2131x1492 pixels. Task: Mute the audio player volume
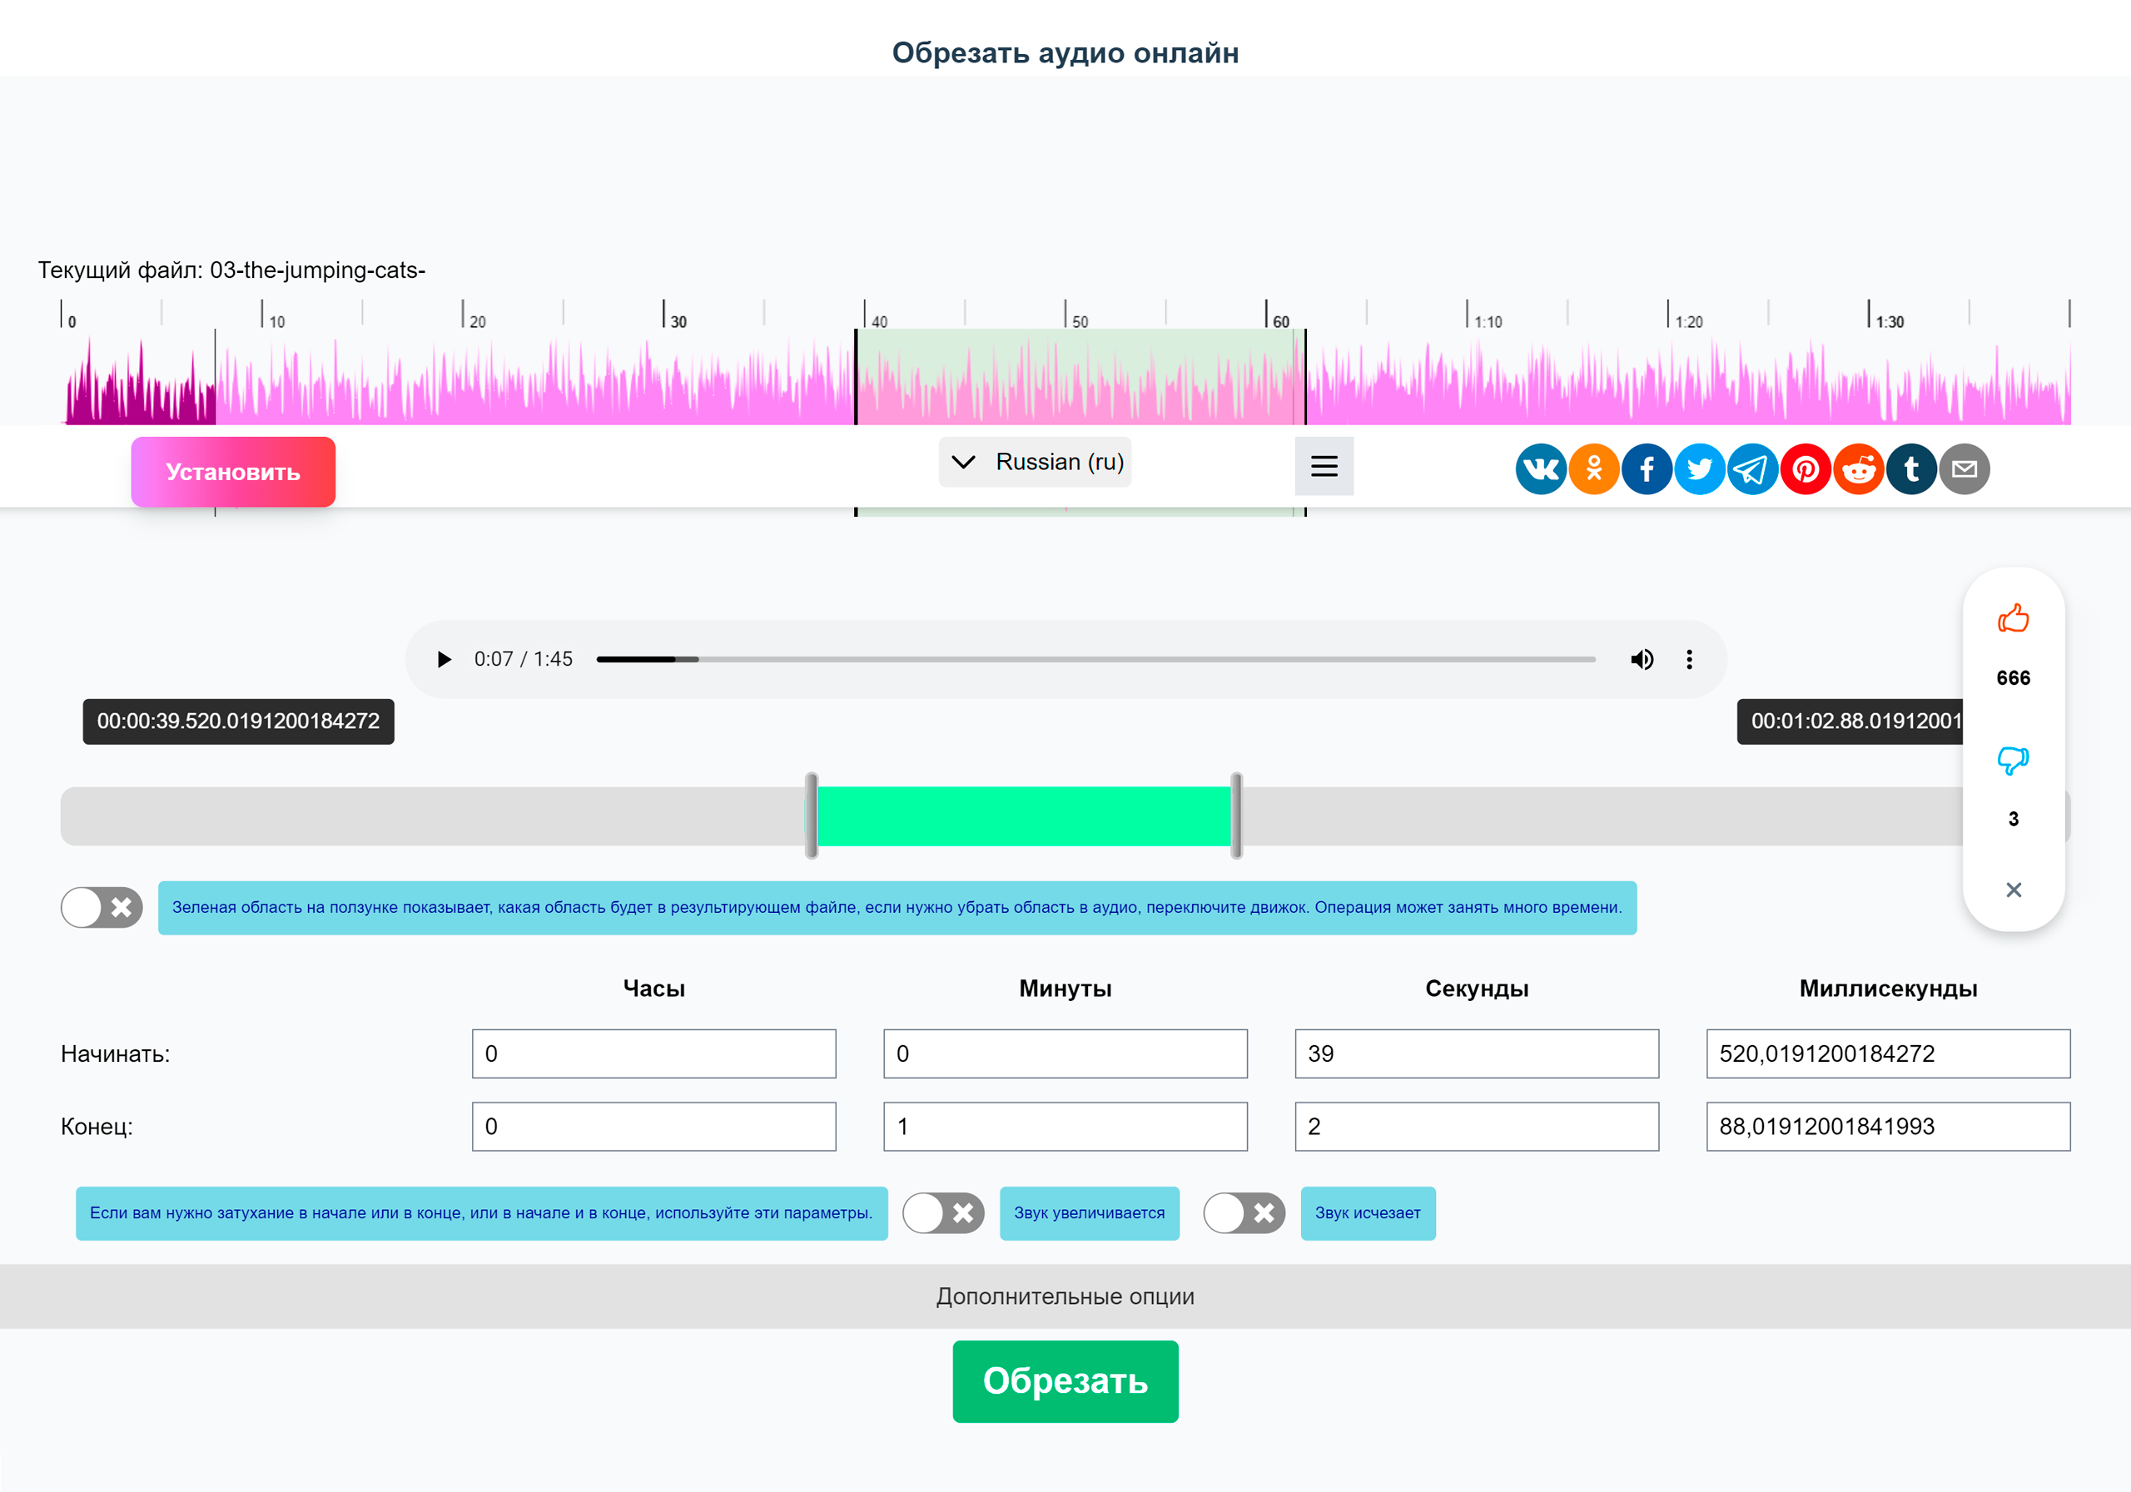(1641, 660)
